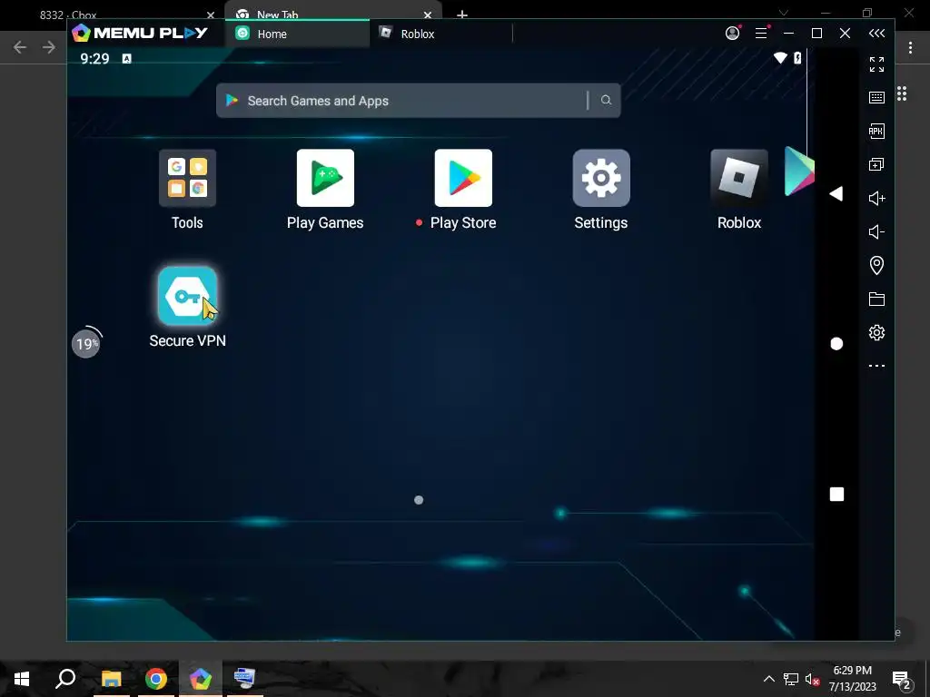The width and height of the screenshot is (930, 697).
Task: Click the volume down icon
Action: pyautogui.click(x=876, y=231)
